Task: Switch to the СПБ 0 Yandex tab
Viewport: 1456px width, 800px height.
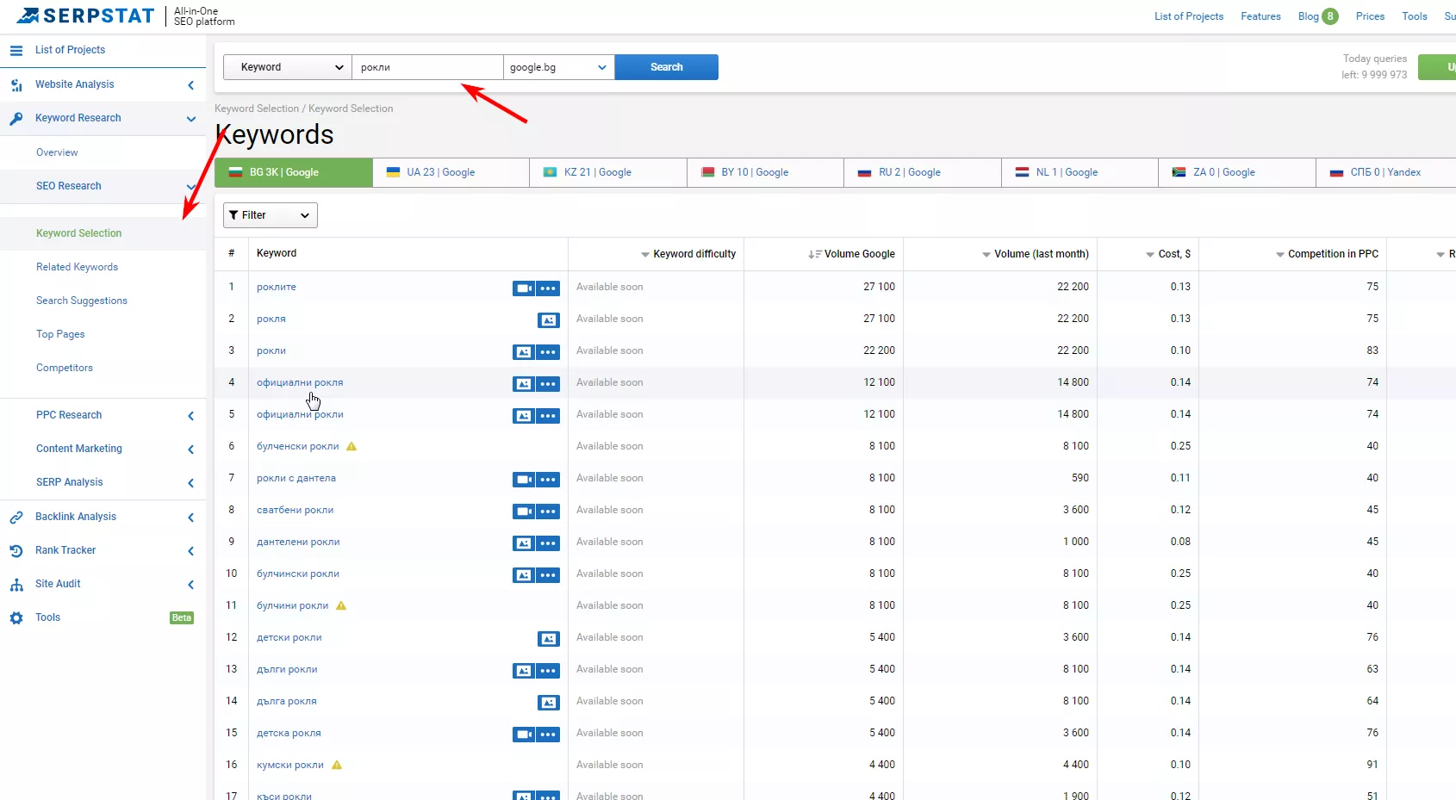Action: point(1386,172)
